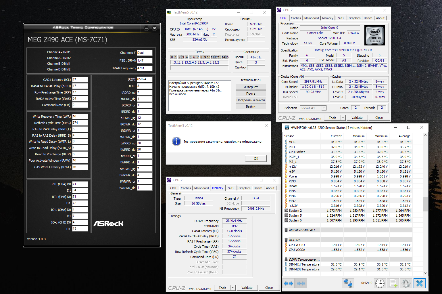The image size is (442, 294).
Task: Click the Command Rate (CR) field in ASRock
Action: [80, 105]
